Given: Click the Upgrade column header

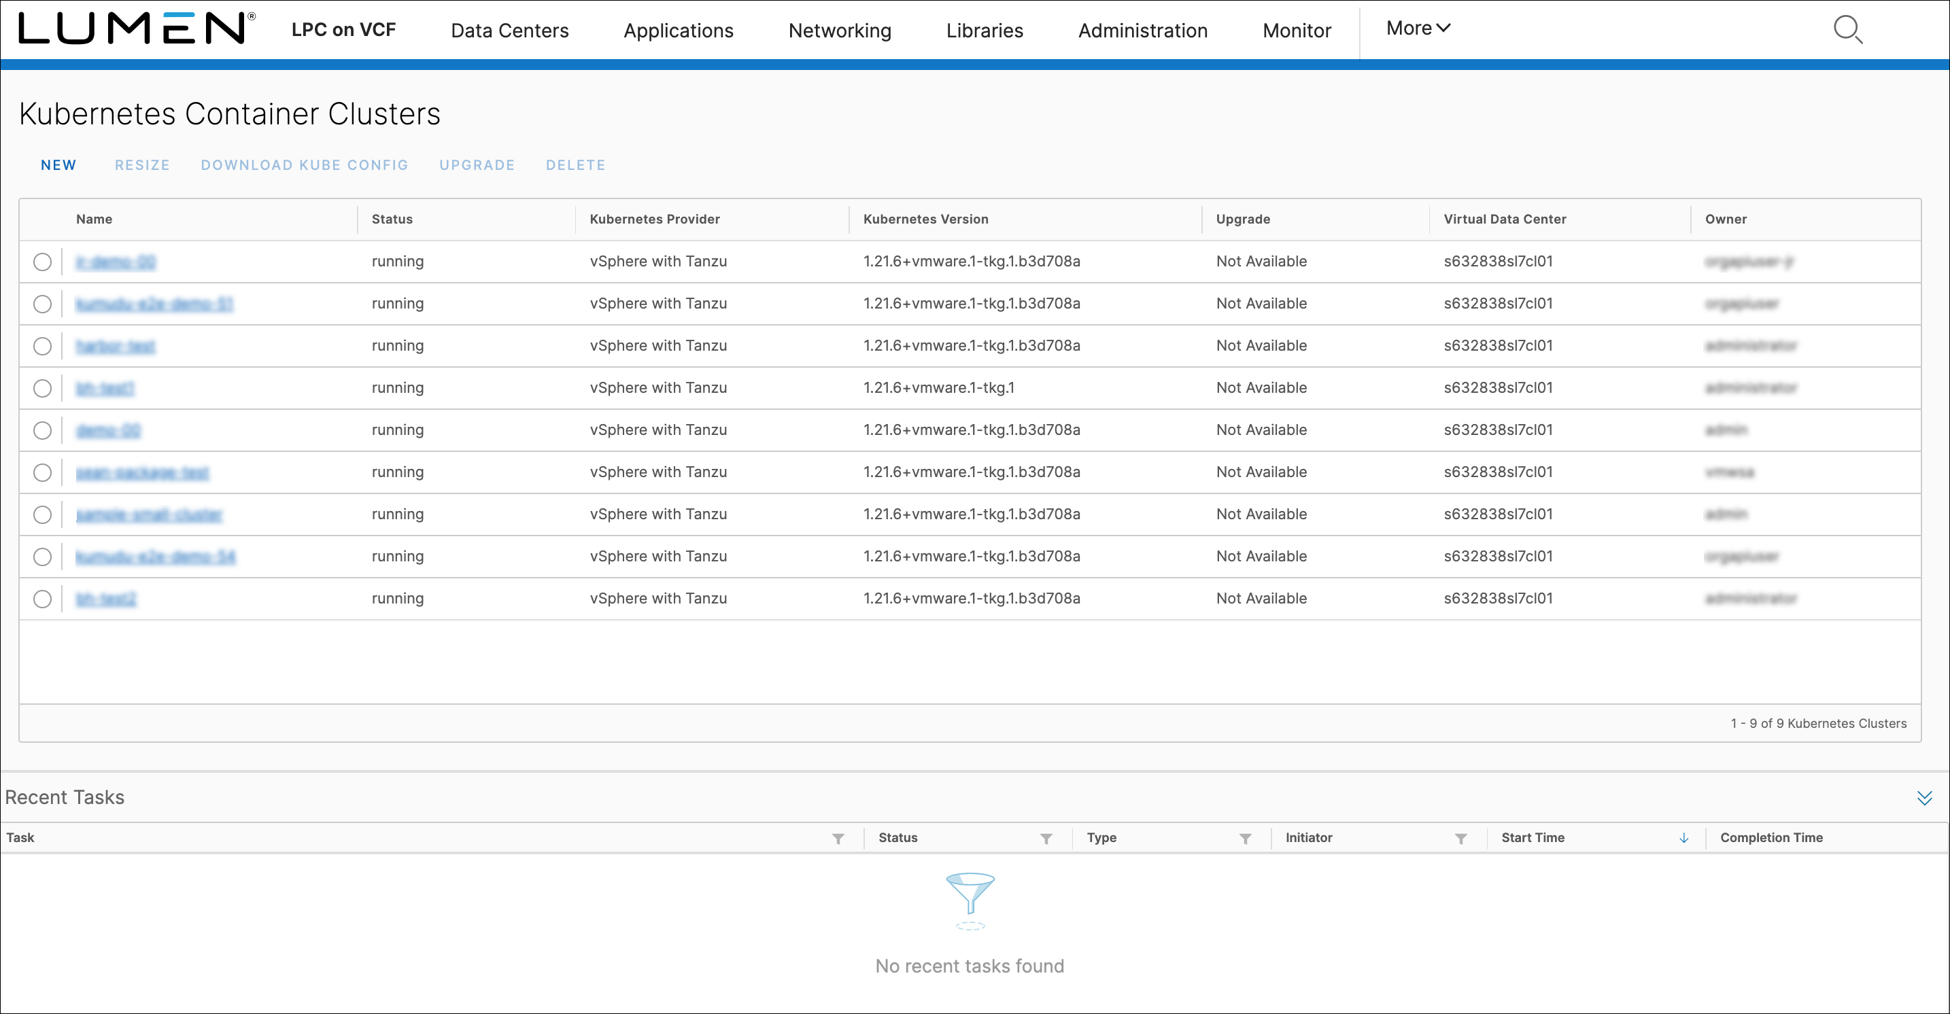Looking at the screenshot, I should pyautogui.click(x=1243, y=220).
